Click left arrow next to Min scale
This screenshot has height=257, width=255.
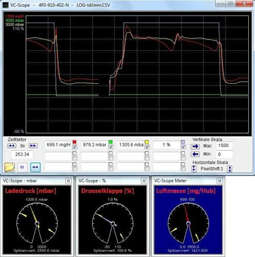pyautogui.click(x=195, y=154)
